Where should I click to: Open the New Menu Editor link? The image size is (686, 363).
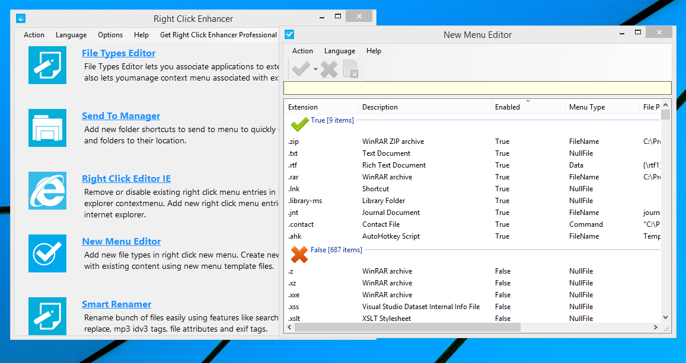click(121, 241)
